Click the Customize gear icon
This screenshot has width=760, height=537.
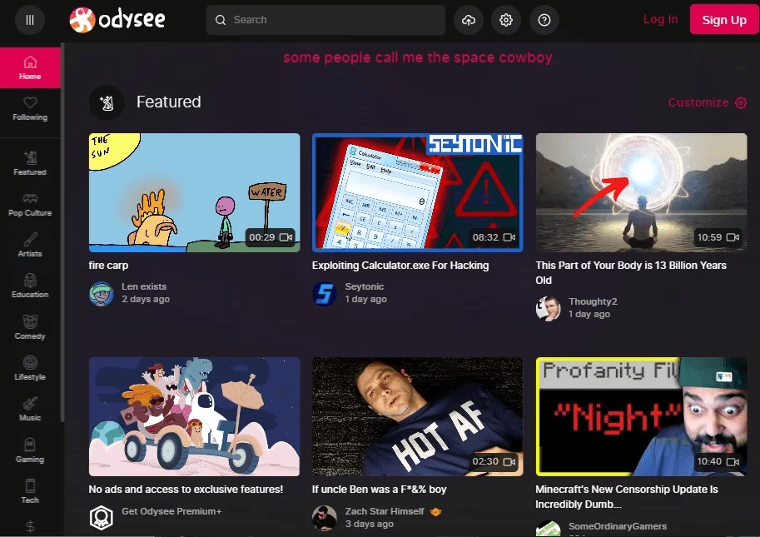(741, 102)
